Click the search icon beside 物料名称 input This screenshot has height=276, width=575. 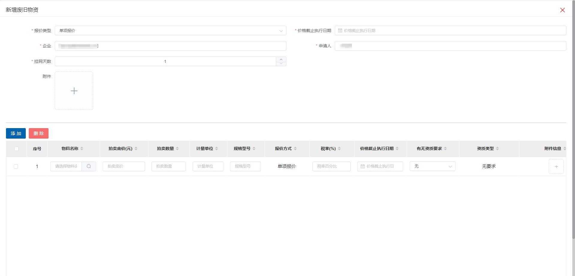click(89, 166)
